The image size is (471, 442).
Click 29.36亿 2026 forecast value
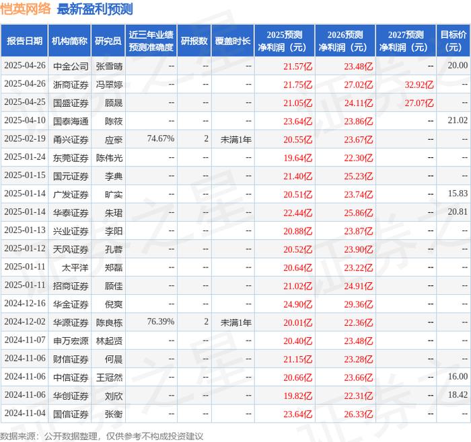pos(359,304)
